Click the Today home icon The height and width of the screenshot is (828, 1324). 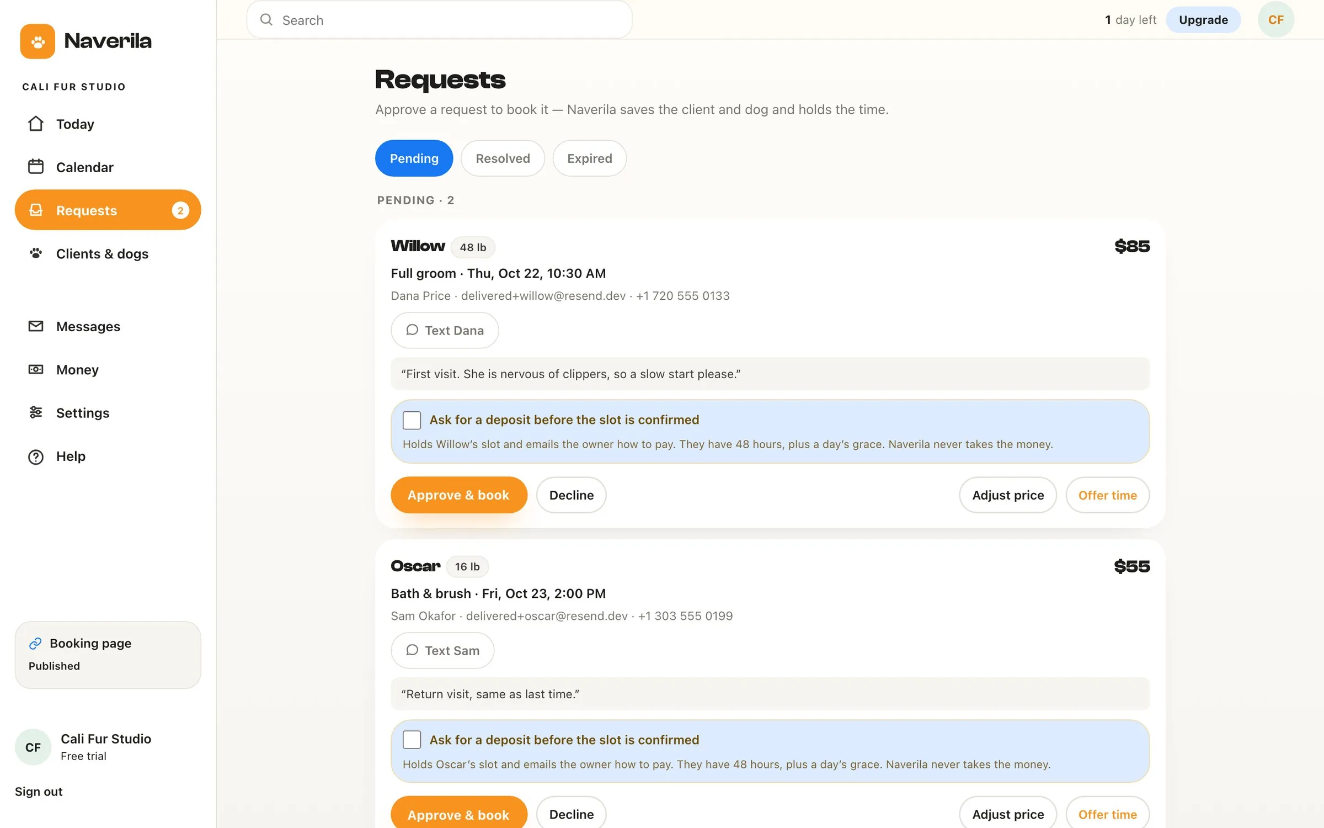coord(36,124)
